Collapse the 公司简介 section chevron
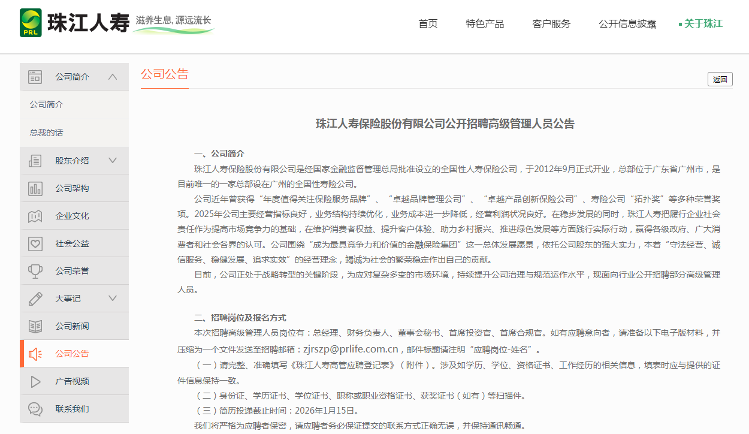749x434 pixels. pyautogui.click(x=113, y=77)
